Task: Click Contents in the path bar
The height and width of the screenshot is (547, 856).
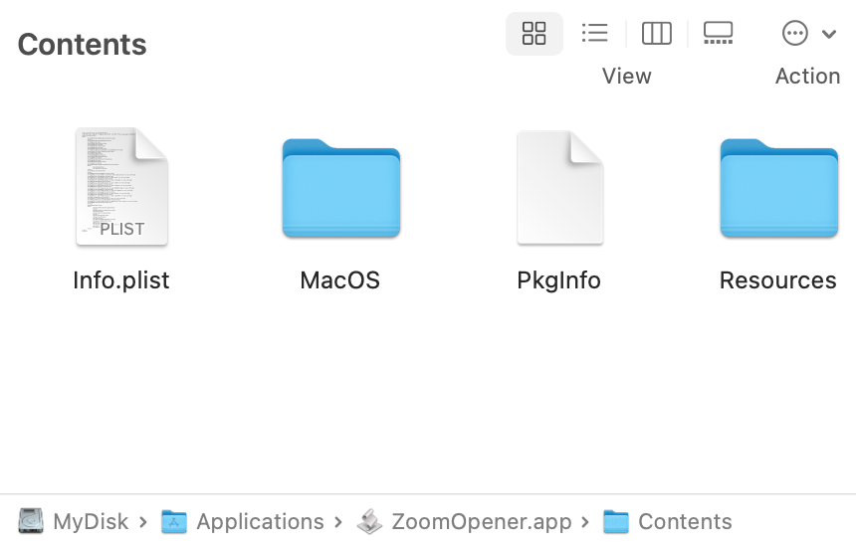Action: click(x=685, y=521)
